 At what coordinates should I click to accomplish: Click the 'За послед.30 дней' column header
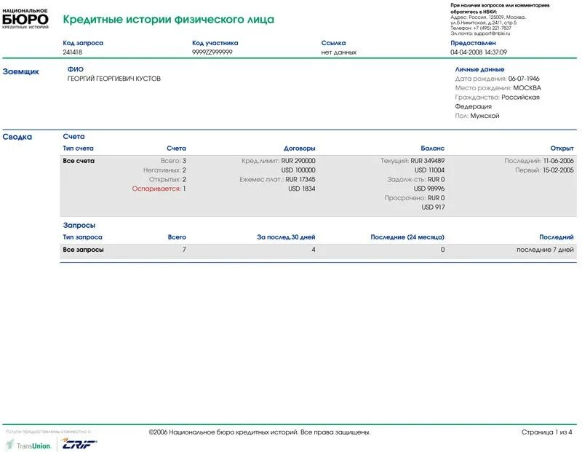coord(286,237)
